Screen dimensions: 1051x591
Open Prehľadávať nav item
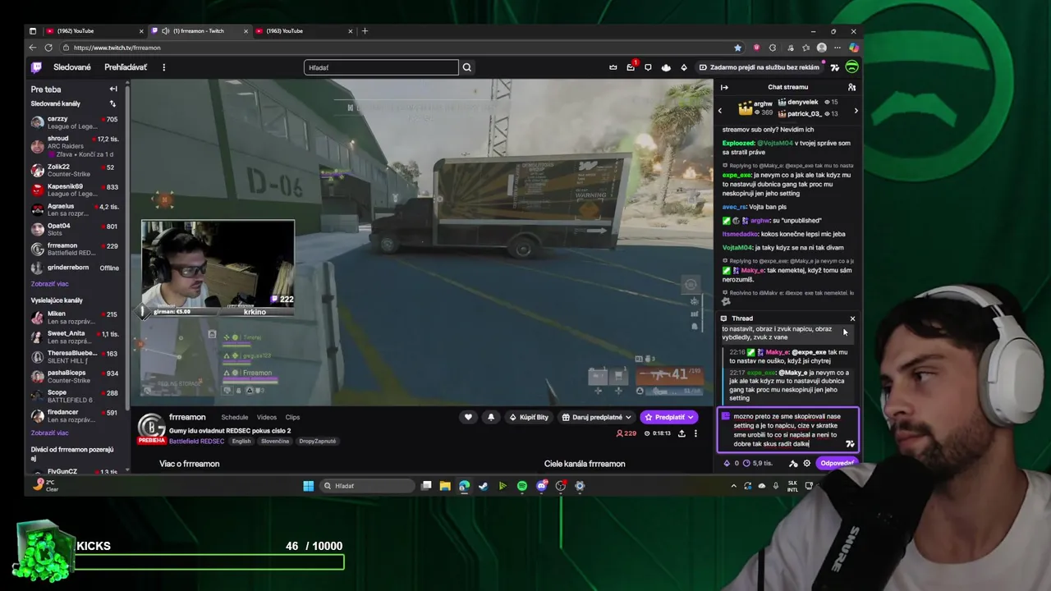(x=126, y=67)
